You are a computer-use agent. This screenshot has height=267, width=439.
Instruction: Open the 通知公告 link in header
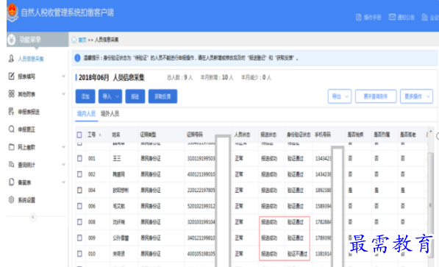point(406,18)
